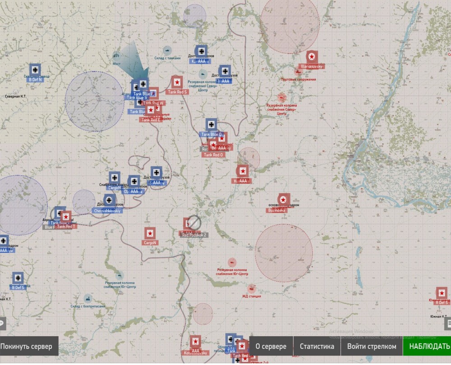Viewport: 451px width, 365px height.
Task: Click the Склад с боеприпасами depot icon
Action: click(x=88, y=299)
